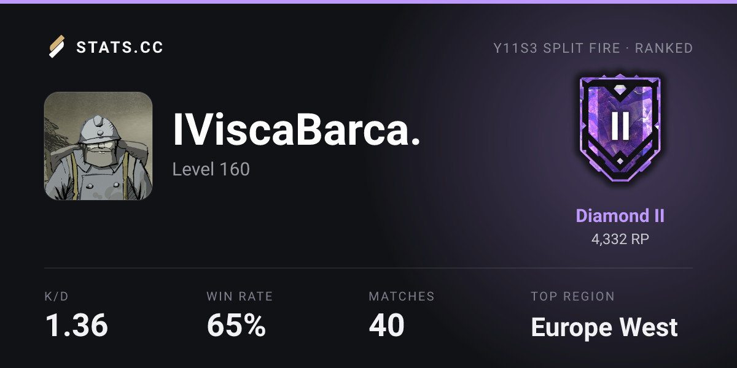This screenshot has height=368, width=737.
Task: Click the purple accent bar at top
Action: coord(368,1)
